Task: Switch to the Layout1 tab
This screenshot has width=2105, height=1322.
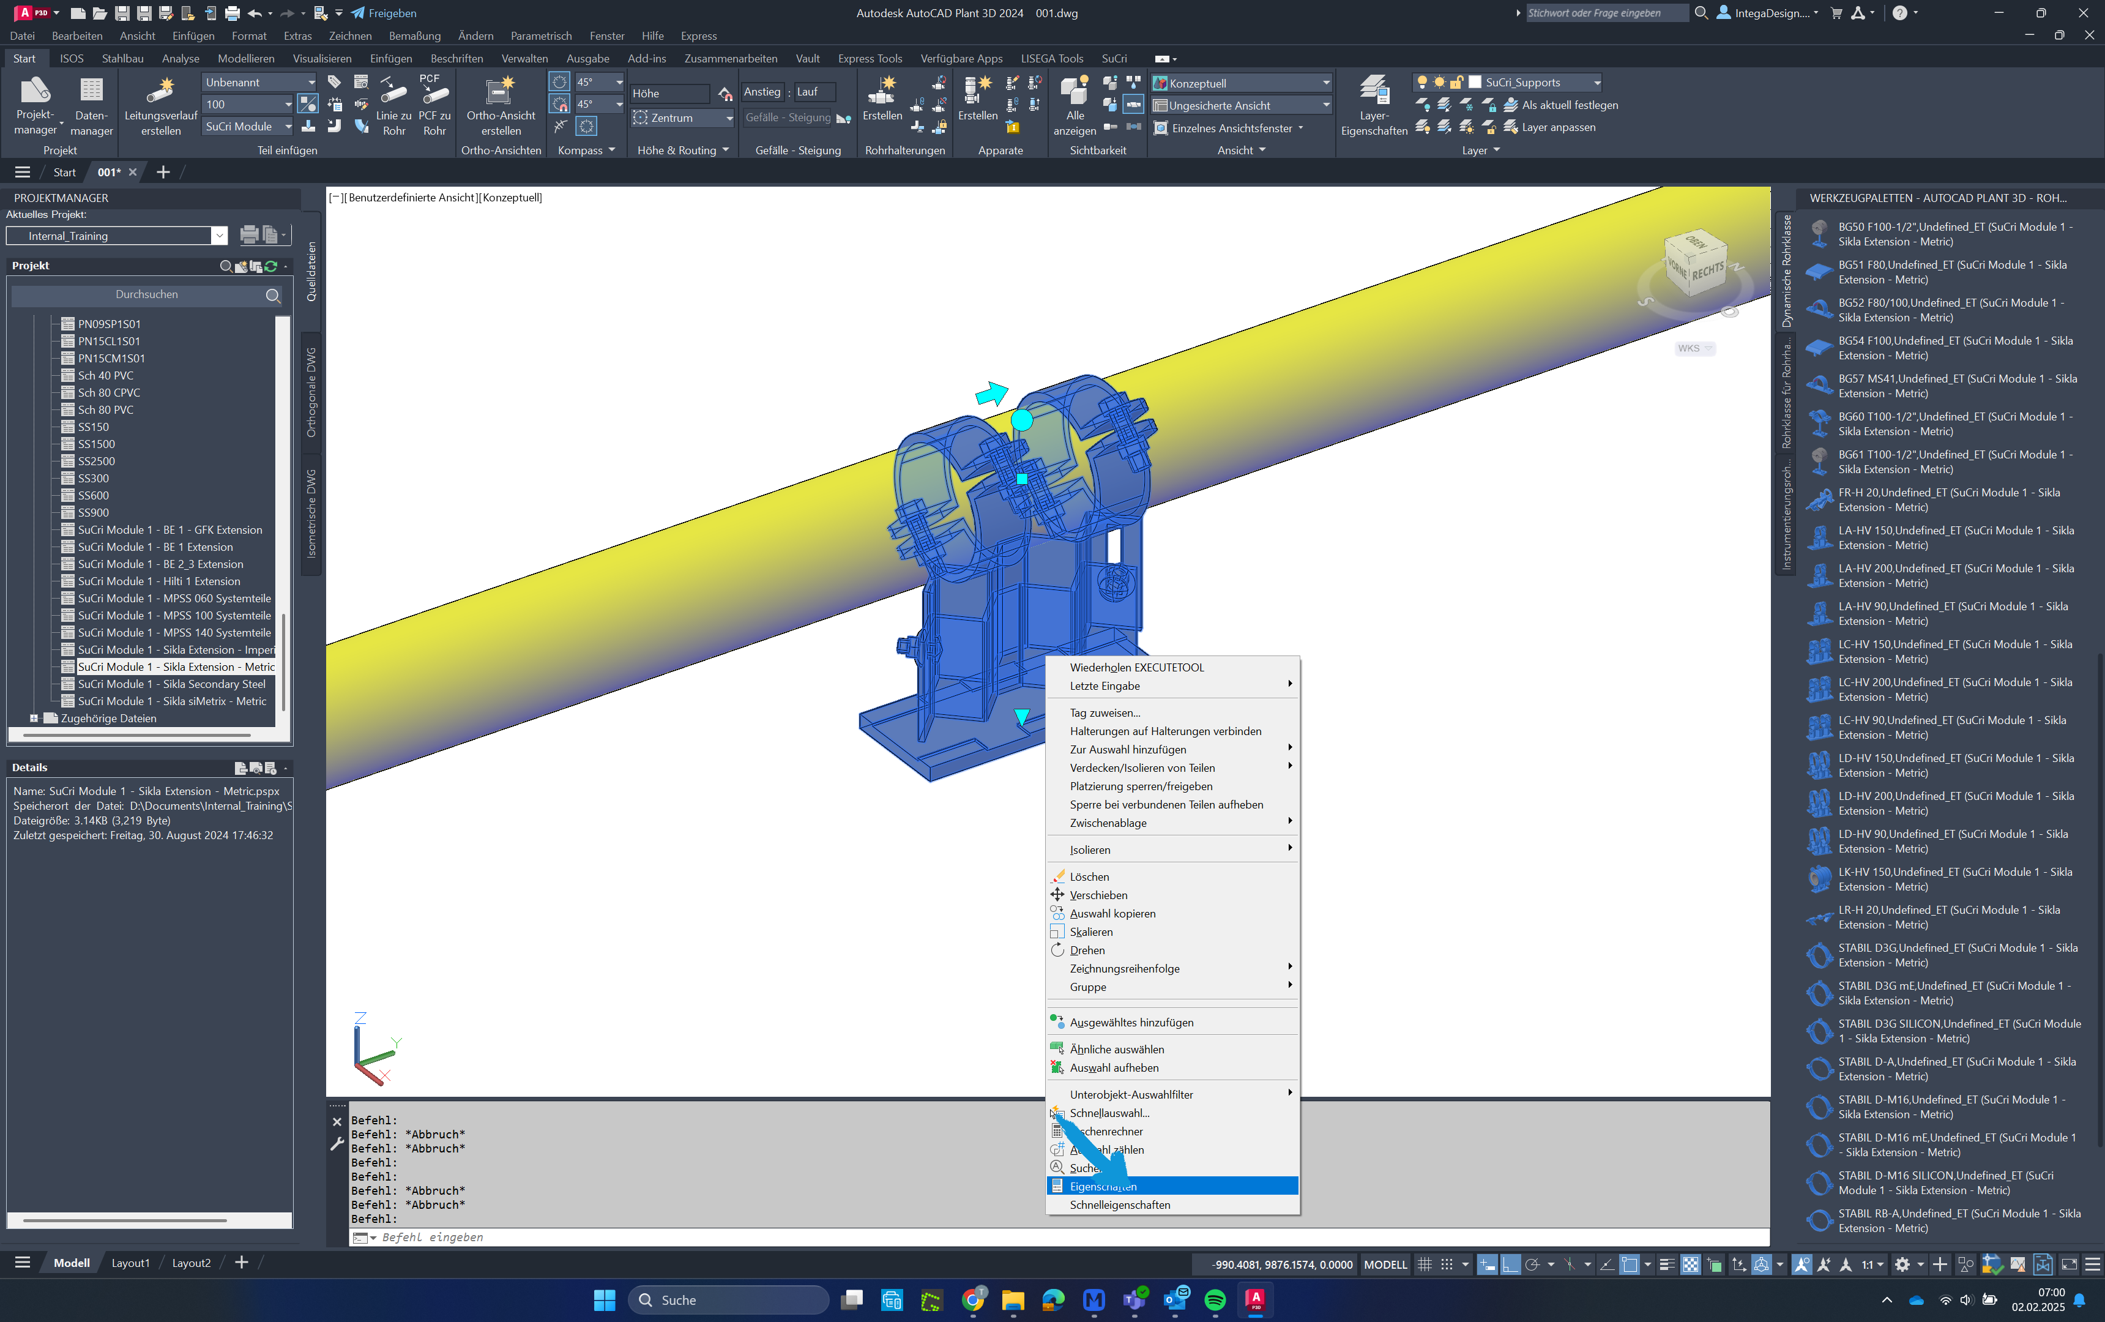Action: pyautogui.click(x=130, y=1263)
